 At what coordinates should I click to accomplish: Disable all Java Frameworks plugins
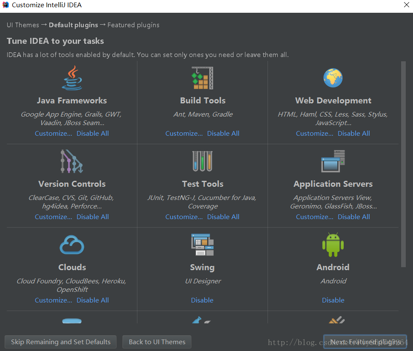[93, 133]
